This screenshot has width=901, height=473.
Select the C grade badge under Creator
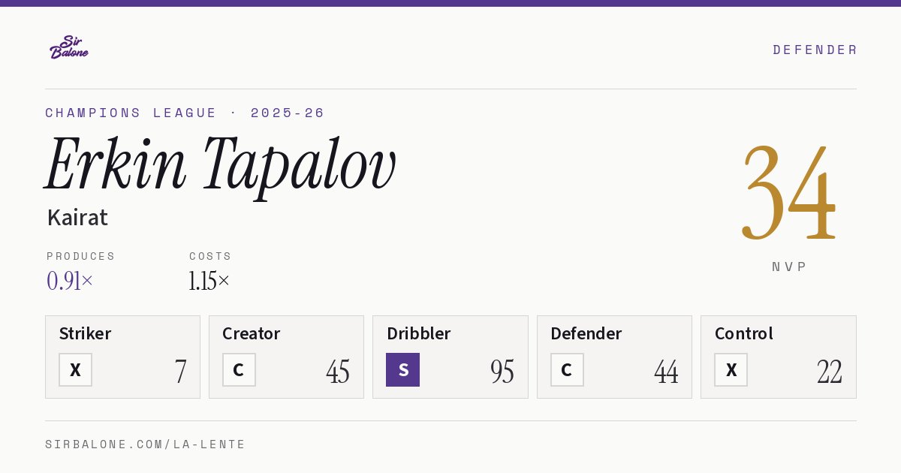click(x=239, y=370)
